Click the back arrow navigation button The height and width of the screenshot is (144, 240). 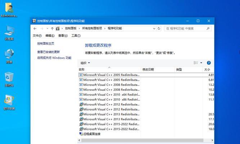point(35,28)
